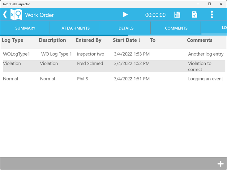Save the work order with disk icon

click(x=177, y=15)
